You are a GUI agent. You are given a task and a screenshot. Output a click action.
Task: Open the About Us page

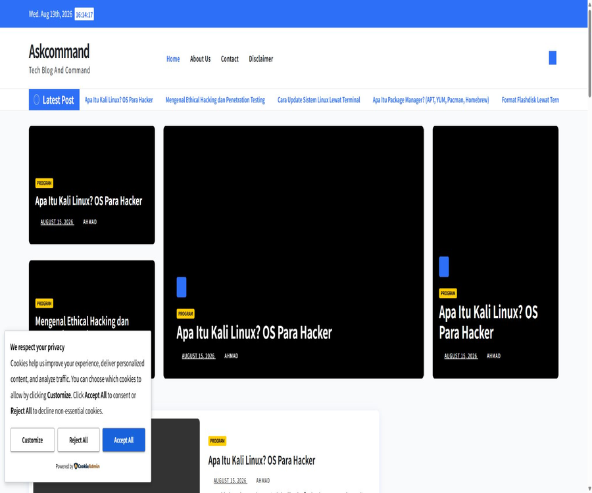click(x=200, y=59)
